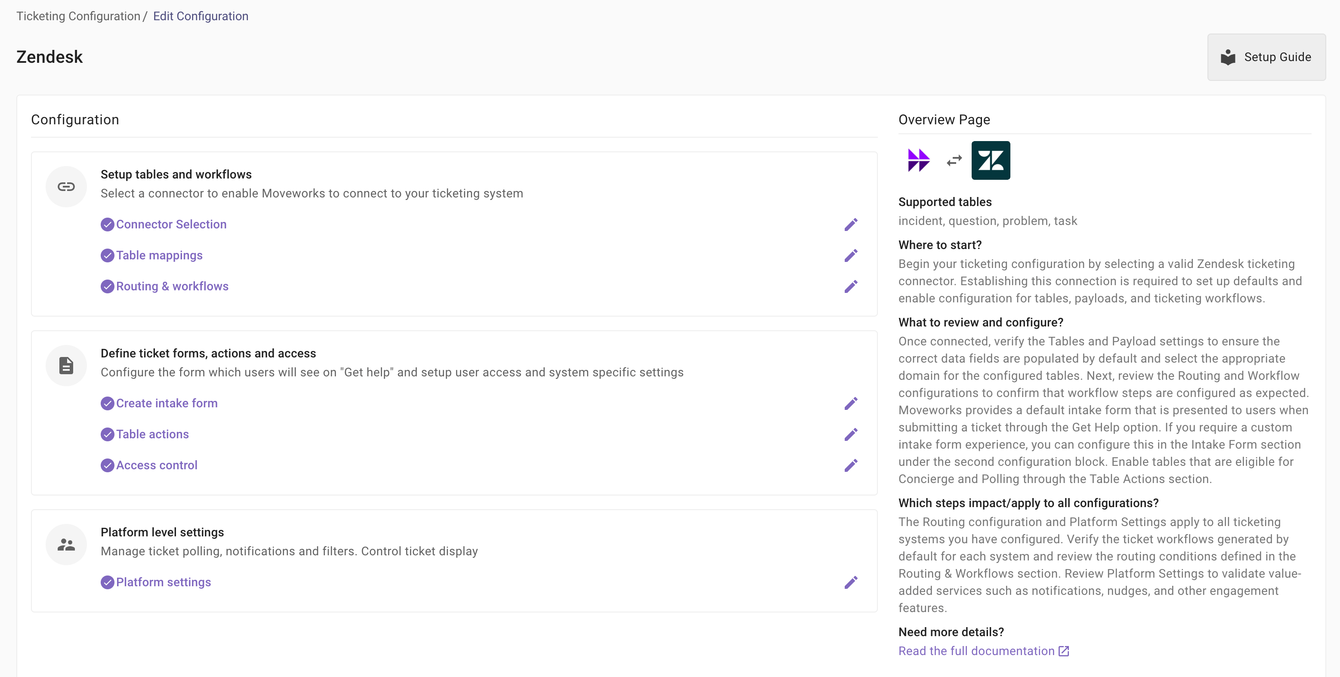Viewport: 1340px width, 677px height.
Task: Click the pencil icon for Table actions
Action: 850,434
